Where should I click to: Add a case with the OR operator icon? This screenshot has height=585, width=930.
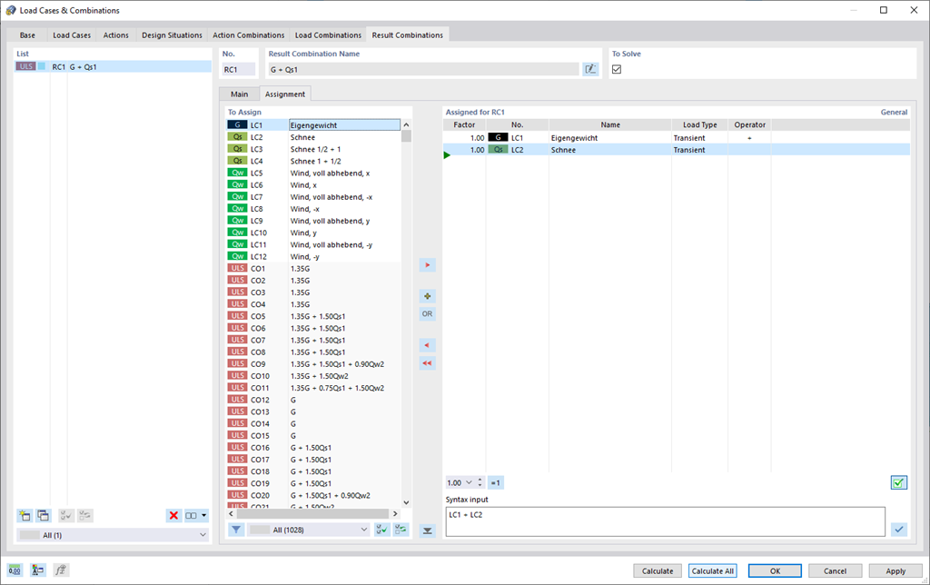coord(428,313)
